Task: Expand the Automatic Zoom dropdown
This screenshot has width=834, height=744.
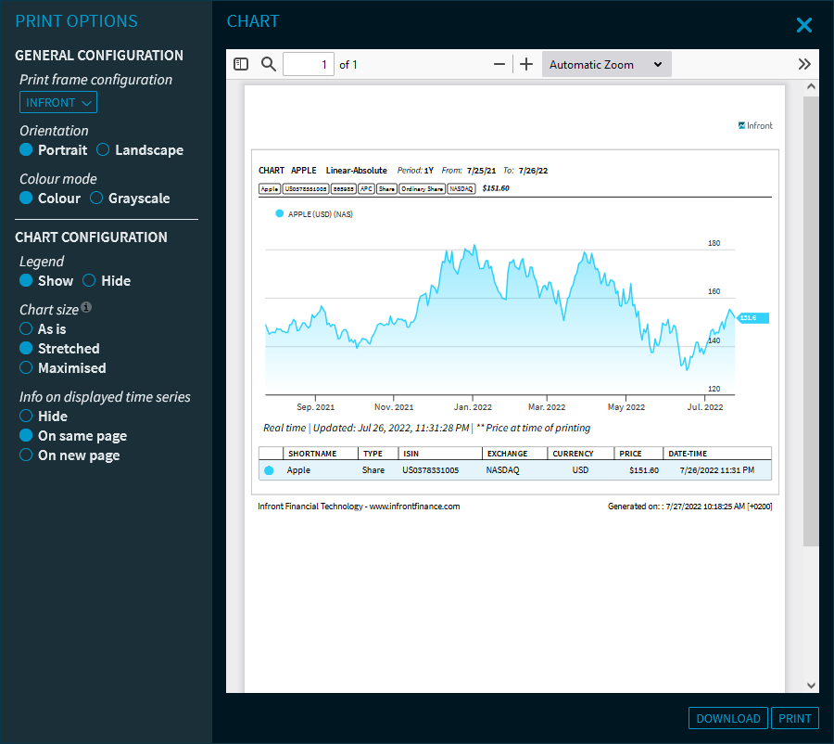Action: [606, 65]
